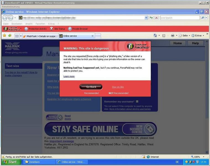Click the ZoneAlarm ForceField toolbar logo

coord(12,29)
